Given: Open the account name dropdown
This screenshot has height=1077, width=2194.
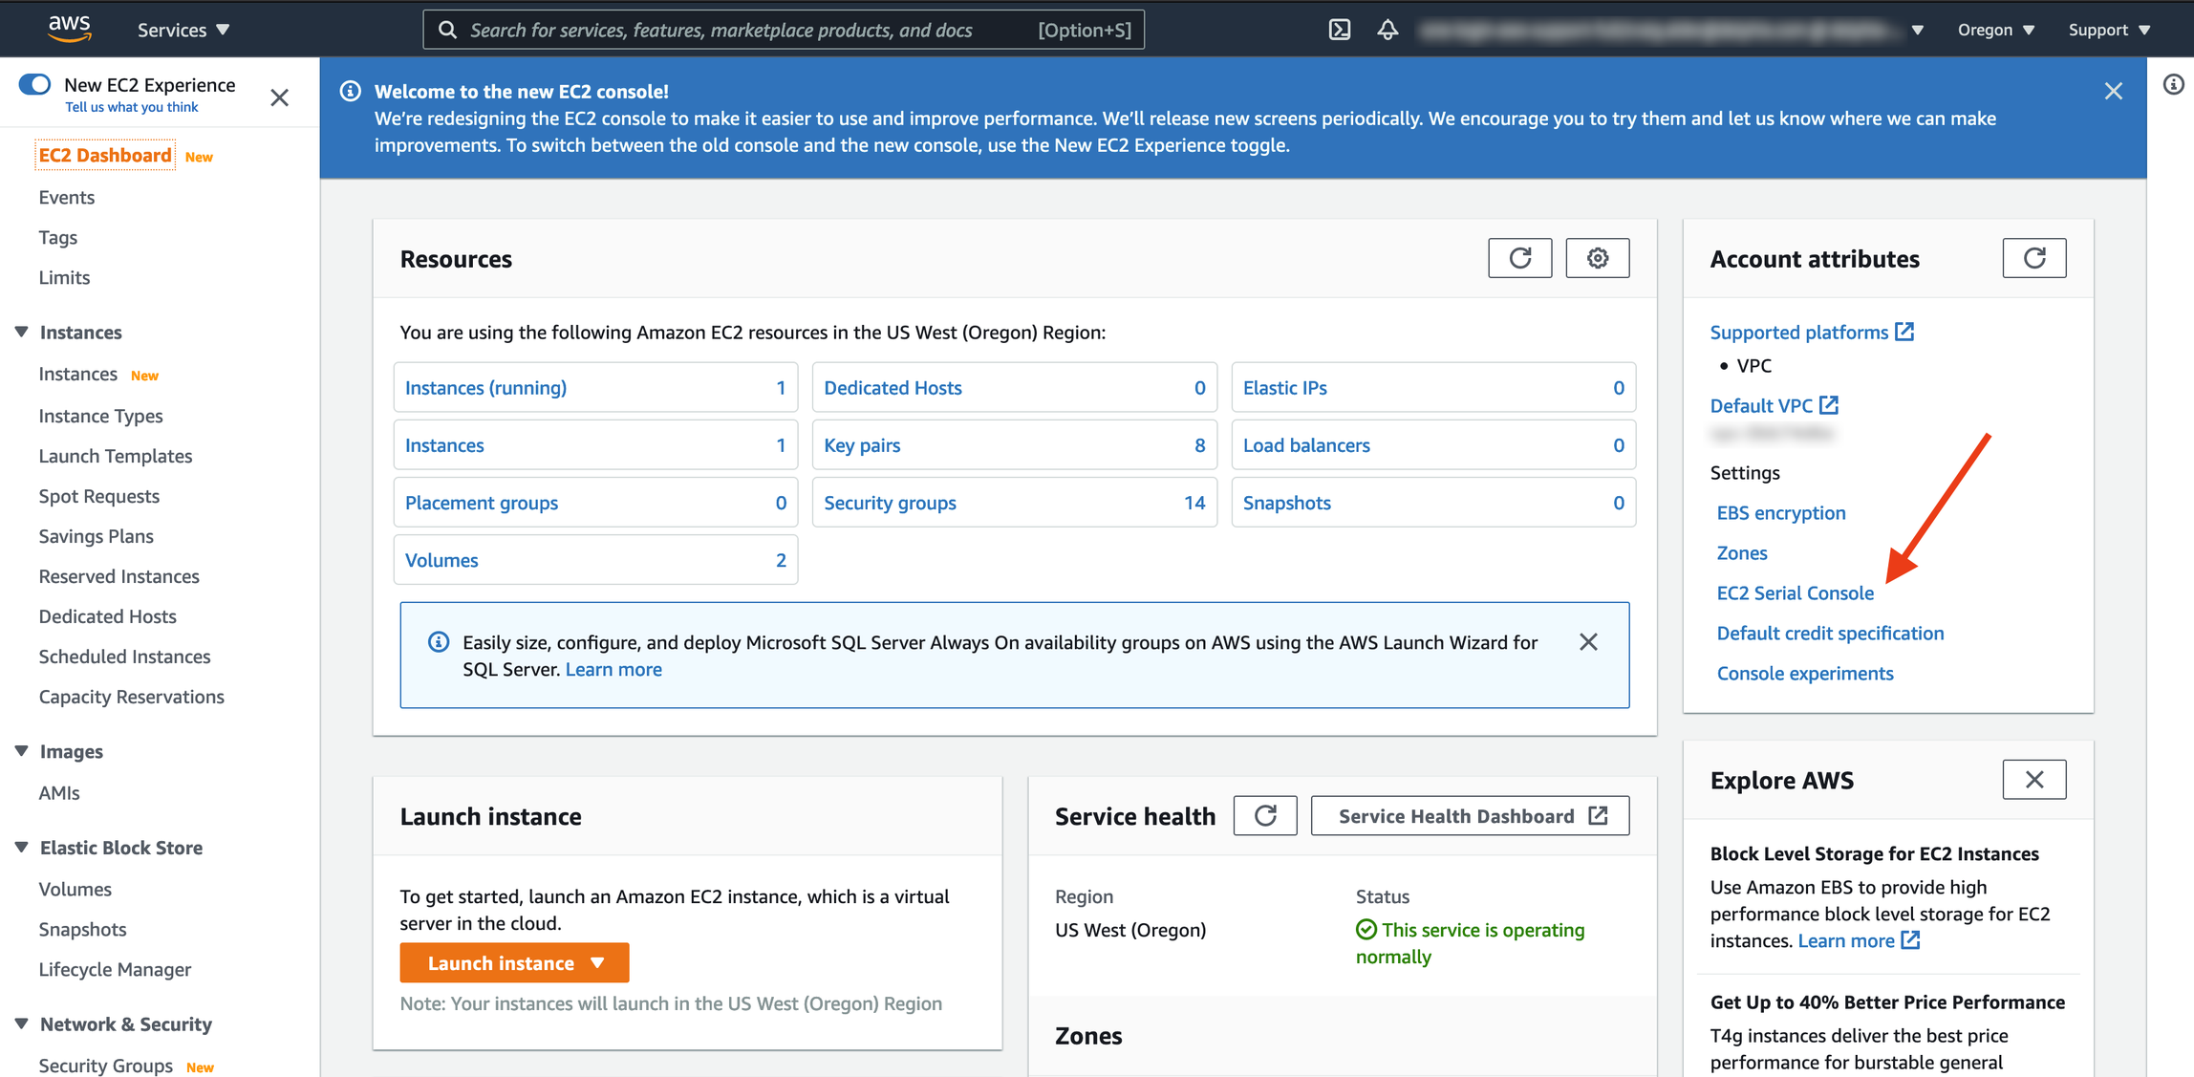Looking at the screenshot, I should coord(1671,30).
